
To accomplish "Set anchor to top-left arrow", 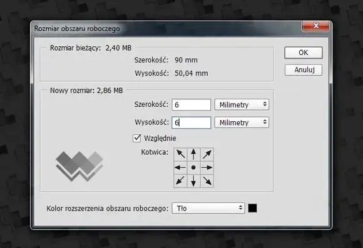I will point(180,154).
